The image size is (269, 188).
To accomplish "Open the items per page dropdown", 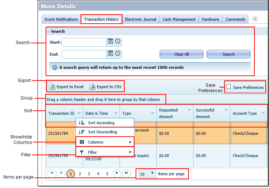I will (147, 174).
